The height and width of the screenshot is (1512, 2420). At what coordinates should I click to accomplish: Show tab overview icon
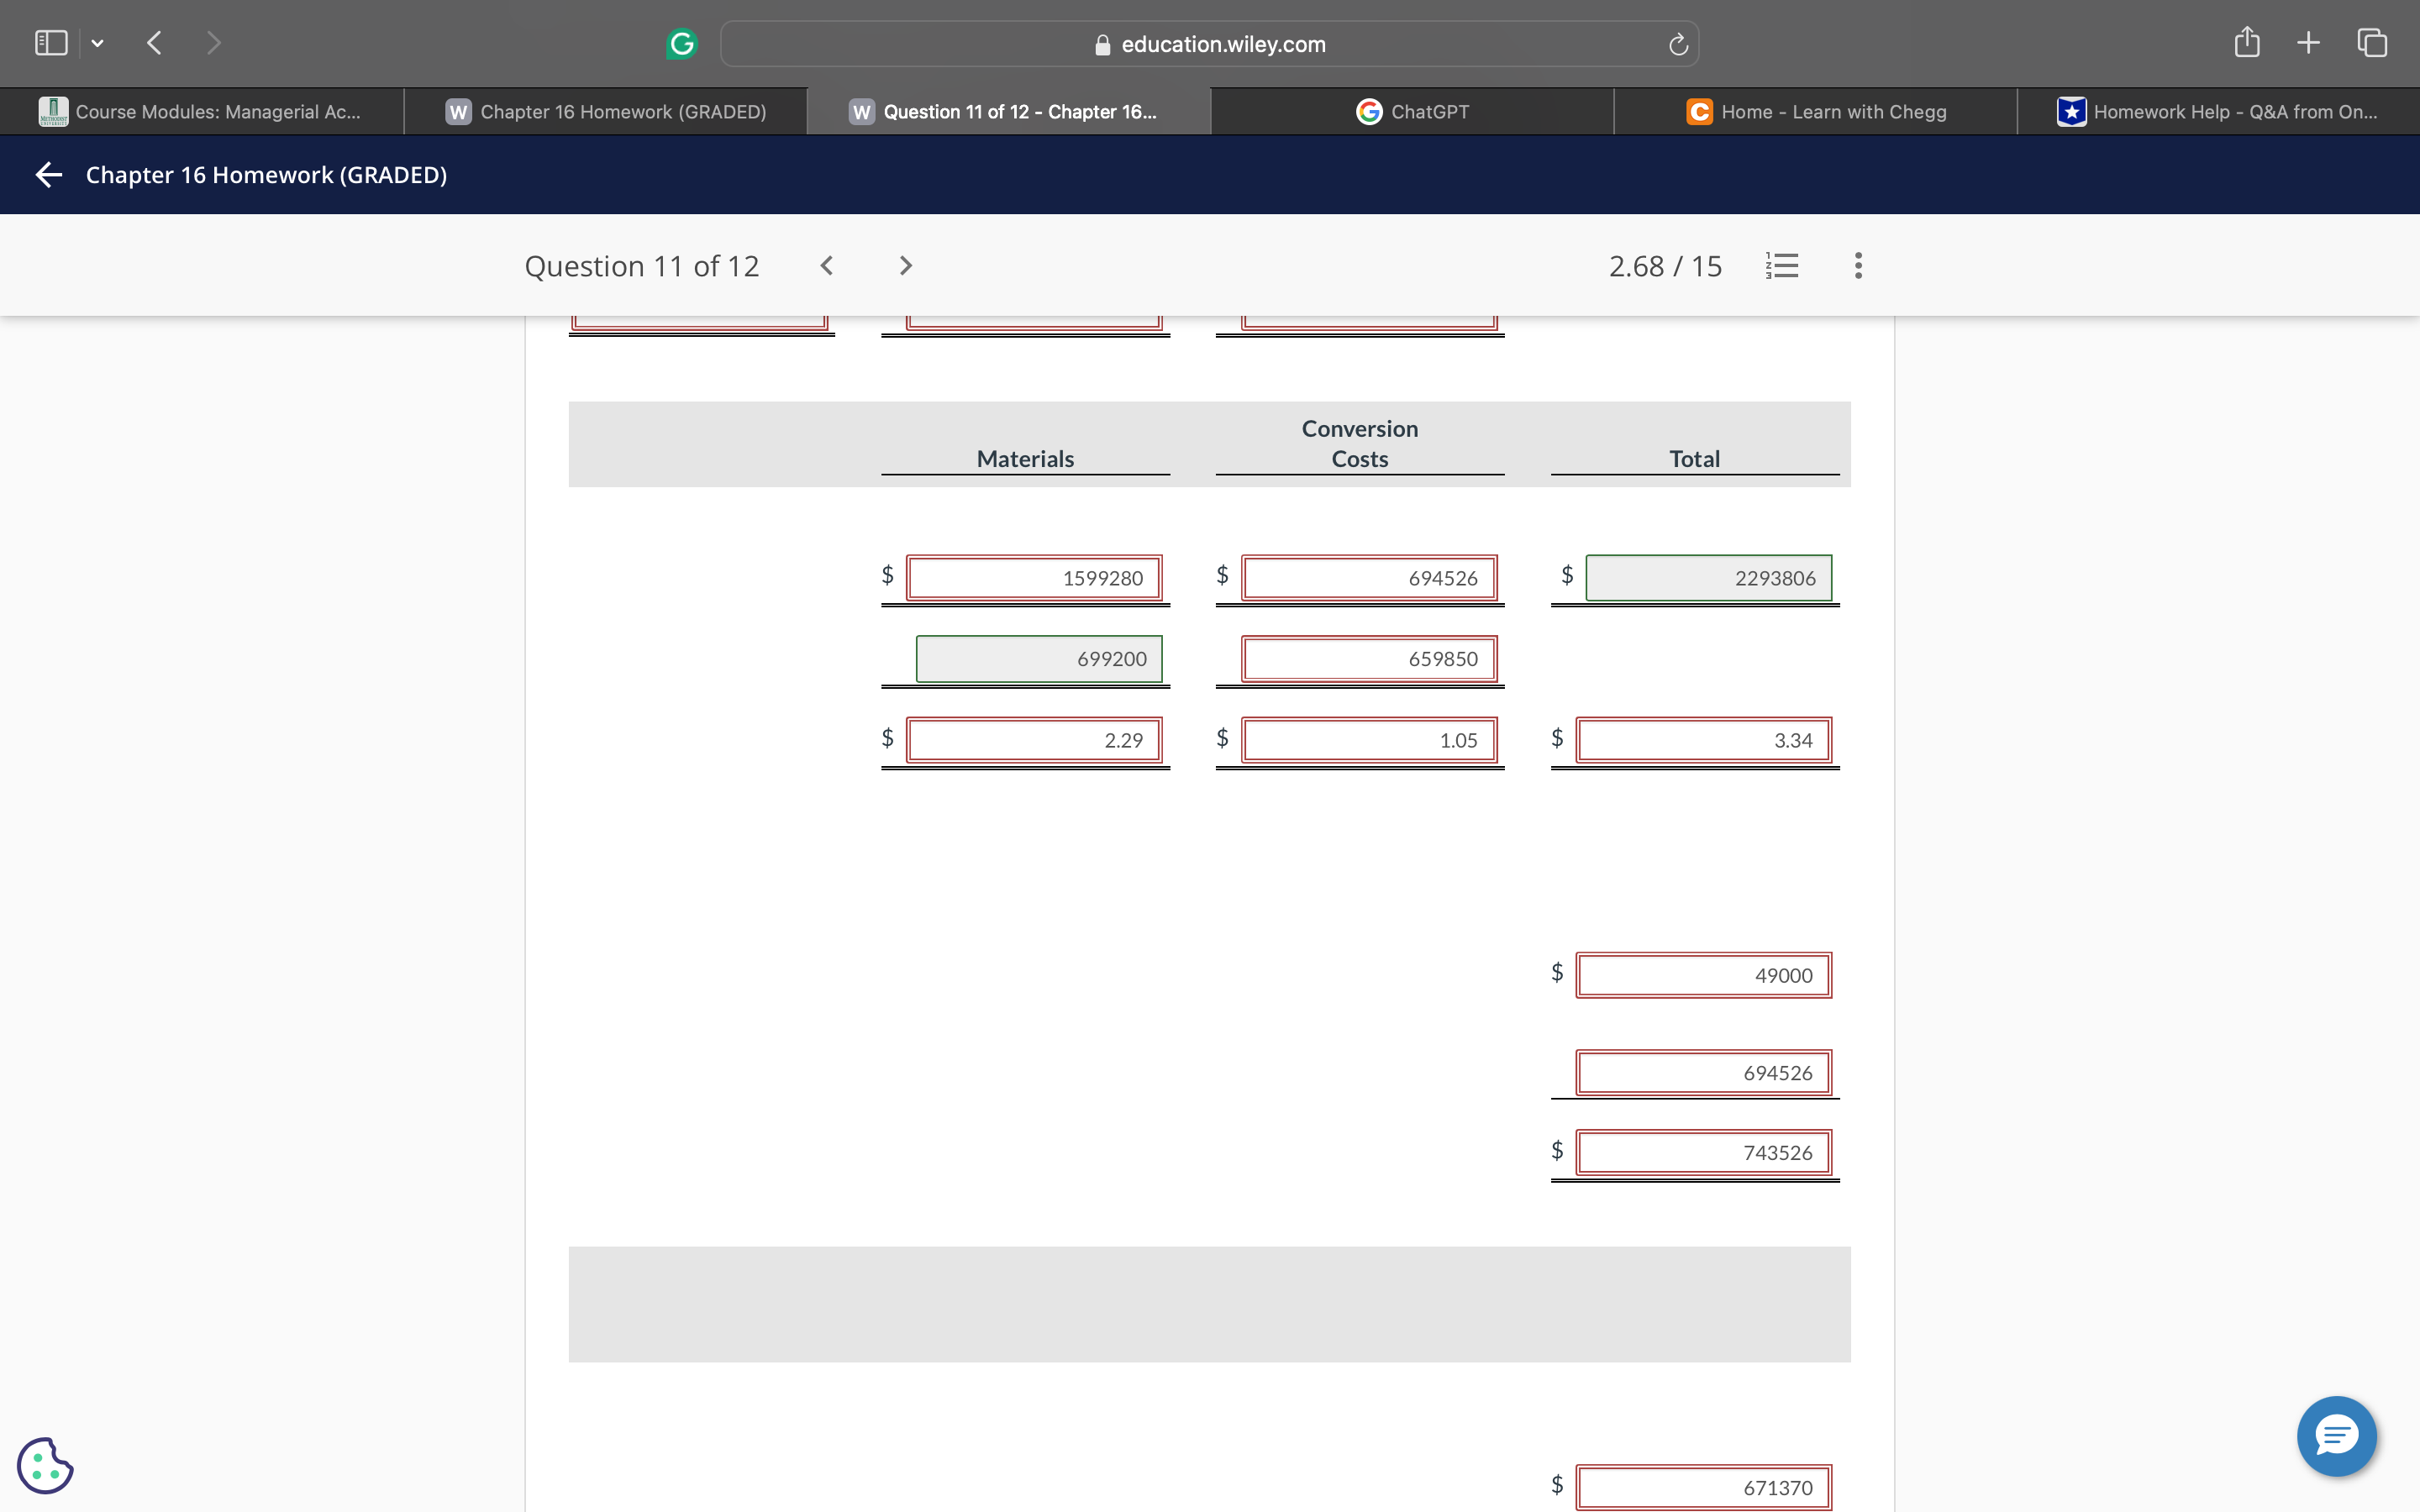tap(2372, 42)
